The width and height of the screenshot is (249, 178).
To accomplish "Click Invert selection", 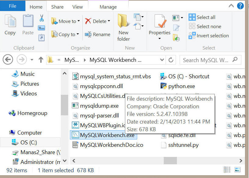I will click(x=209, y=35).
